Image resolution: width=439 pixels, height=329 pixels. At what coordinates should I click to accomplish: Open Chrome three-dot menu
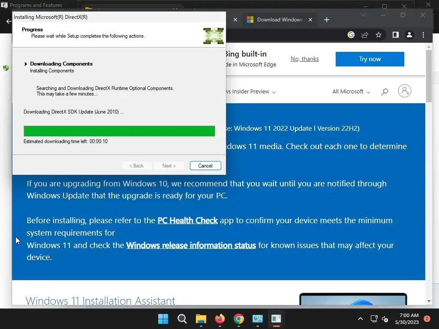point(423,35)
